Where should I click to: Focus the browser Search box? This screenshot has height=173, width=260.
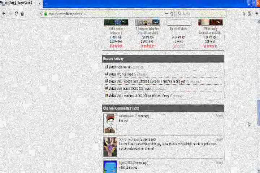click(x=201, y=14)
